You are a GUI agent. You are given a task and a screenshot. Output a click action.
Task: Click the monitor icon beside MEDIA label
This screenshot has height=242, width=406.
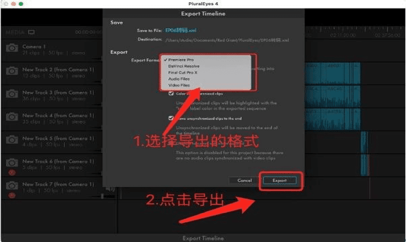31,32
